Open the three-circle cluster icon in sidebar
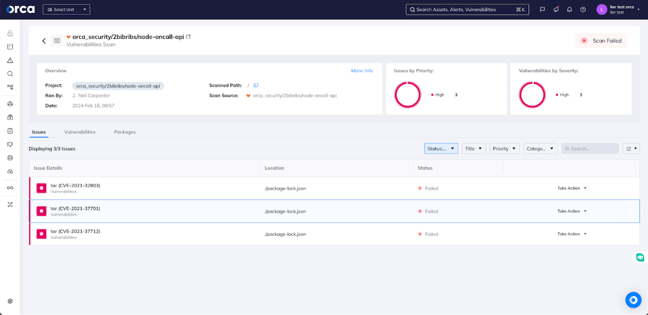Viewport: 648px width, 315px height. click(x=10, y=104)
